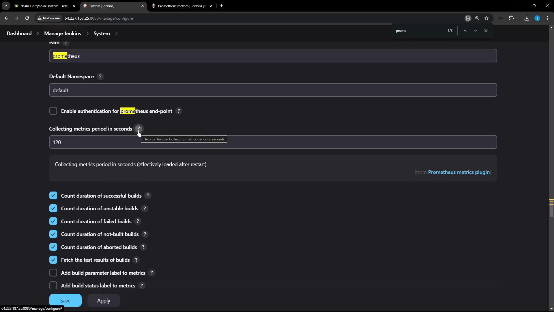This screenshot has width=554, height=312.
Task: Show help for Prometheus endpoint authentication
Action: (179, 111)
